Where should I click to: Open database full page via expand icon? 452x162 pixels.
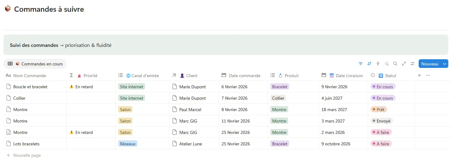(x=404, y=64)
